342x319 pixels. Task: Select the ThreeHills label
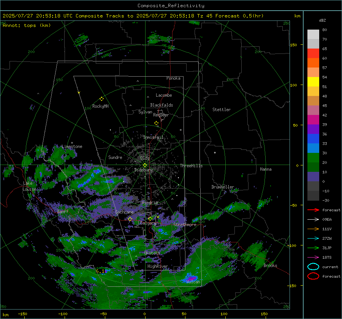point(191,166)
